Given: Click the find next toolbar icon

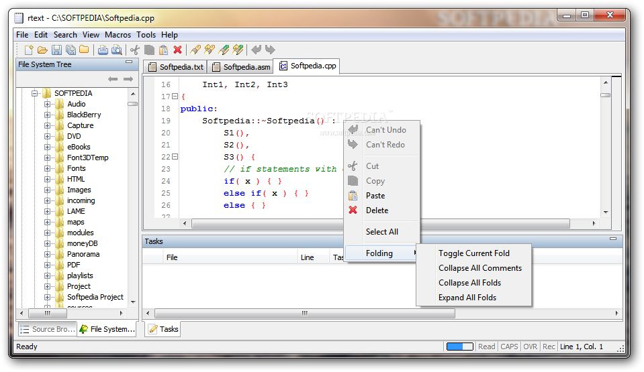Looking at the screenshot, I should pos(210,50).
